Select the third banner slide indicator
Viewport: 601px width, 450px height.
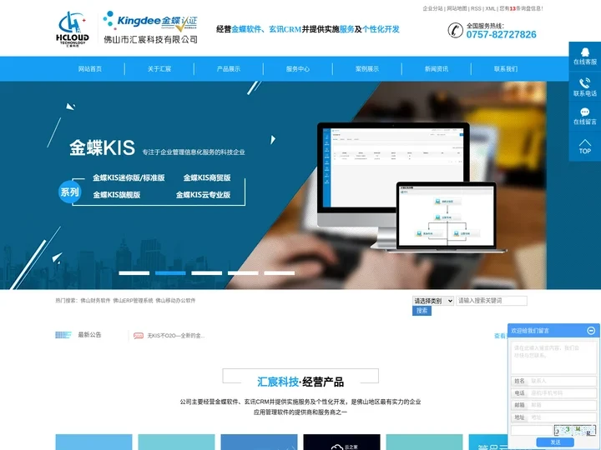(207, 272)
